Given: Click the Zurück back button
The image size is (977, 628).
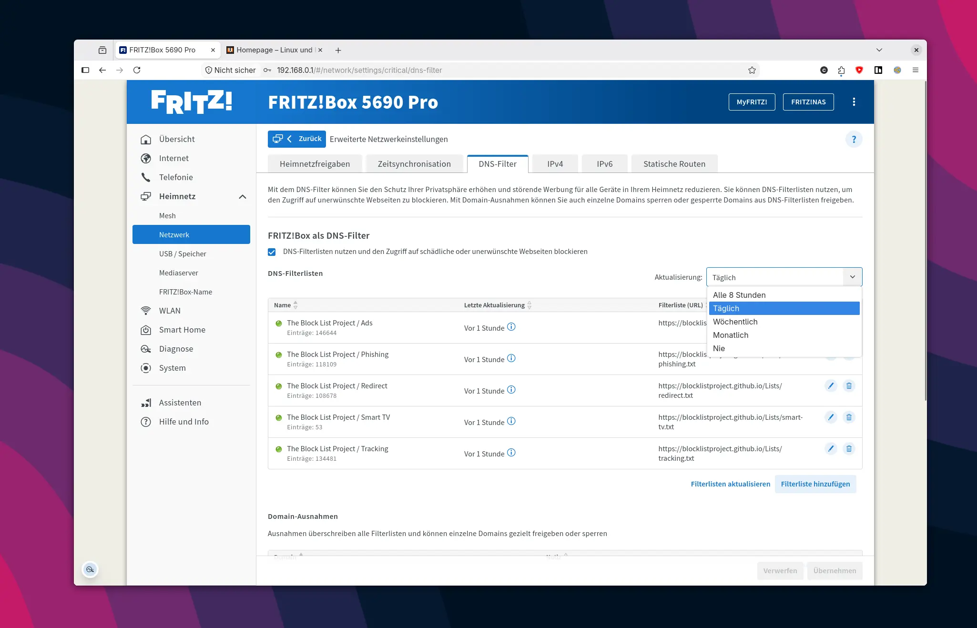Looking at the screenshot, I should click(297, 139).
